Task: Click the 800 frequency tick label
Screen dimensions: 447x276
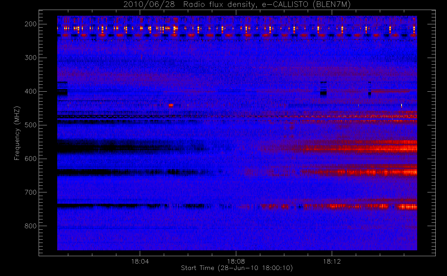Action: point(30,226)
